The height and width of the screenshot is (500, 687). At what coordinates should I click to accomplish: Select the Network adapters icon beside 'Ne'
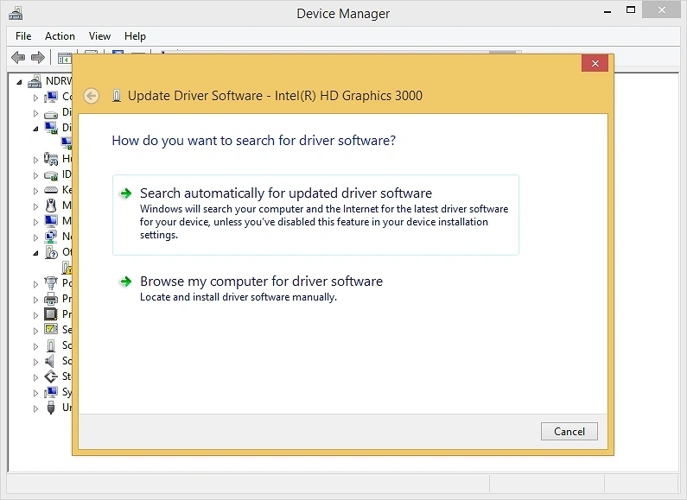pos(51,237)
